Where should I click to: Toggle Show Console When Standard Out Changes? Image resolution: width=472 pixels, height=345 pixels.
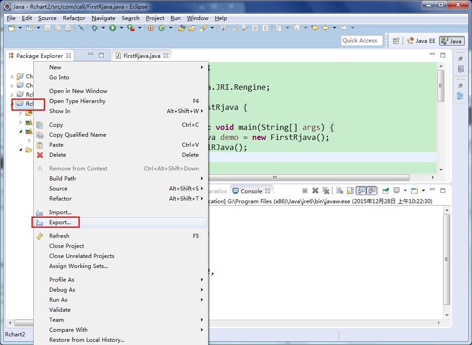(x=361, y=191)
